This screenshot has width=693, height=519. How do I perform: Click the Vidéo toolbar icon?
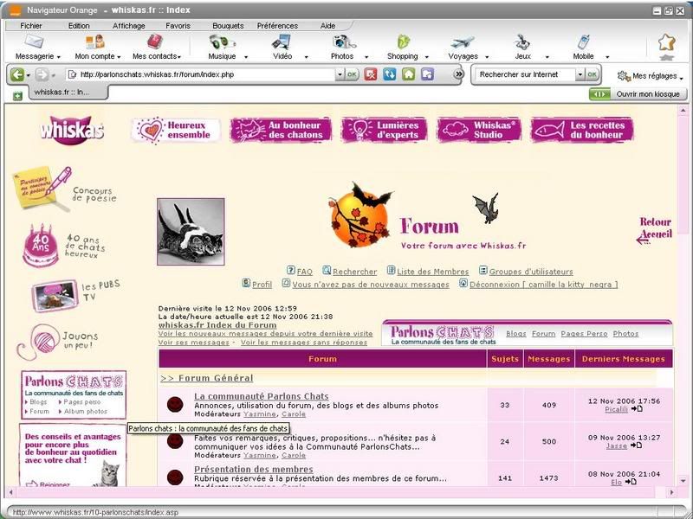[282, 42]
